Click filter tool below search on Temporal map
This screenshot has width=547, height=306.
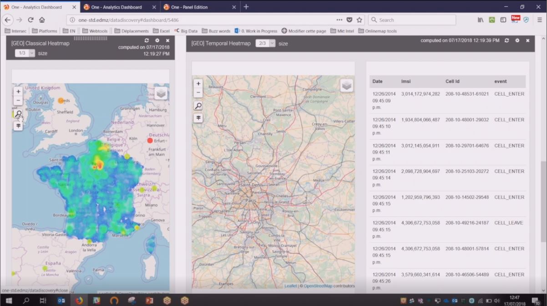[198, 118]
